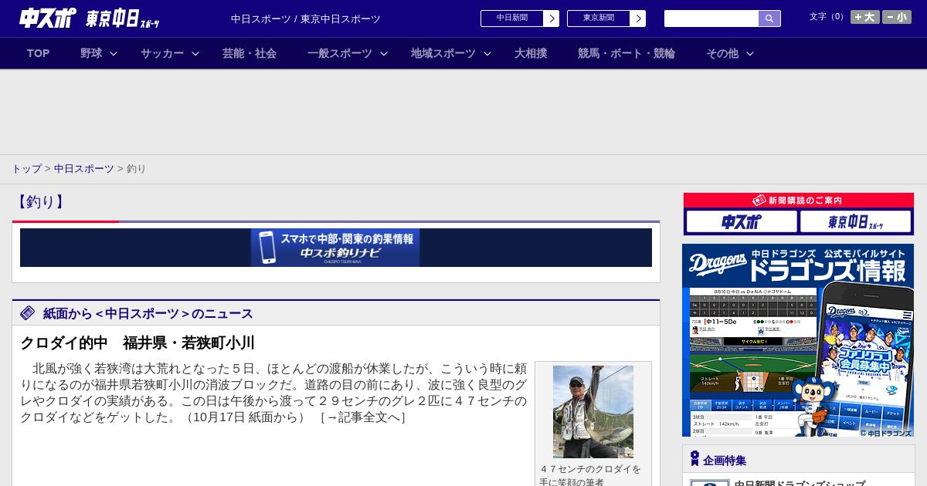Open the 中日新聞 link button

click(x=512, y=19)
